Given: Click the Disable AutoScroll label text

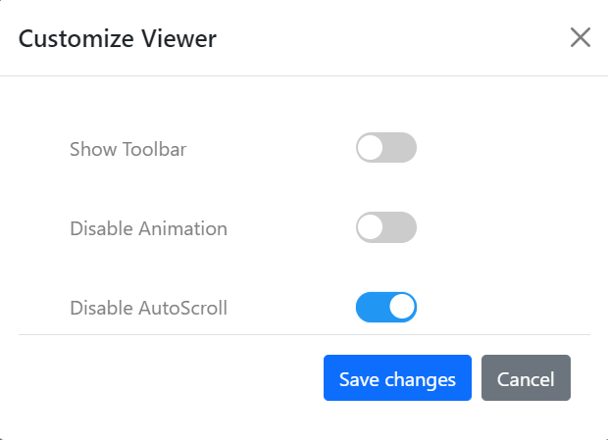Looking at the screenshot, I should (148, 308).
